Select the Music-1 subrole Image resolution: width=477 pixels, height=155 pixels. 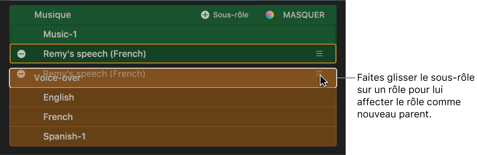tap(60, 34)
